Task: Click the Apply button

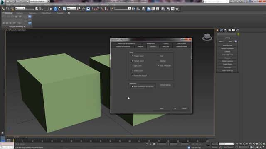Action: click(x=162, y=108)
